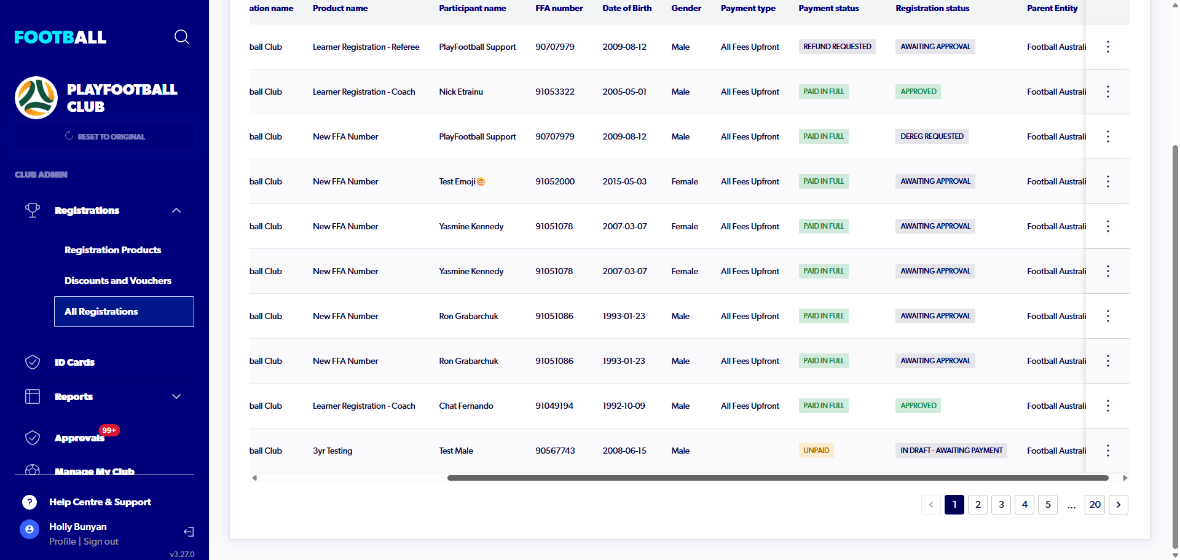The height and width of the screenshot is (560, 1180).
Task: Click UNPAID status badge
Action: click(816, 451)
